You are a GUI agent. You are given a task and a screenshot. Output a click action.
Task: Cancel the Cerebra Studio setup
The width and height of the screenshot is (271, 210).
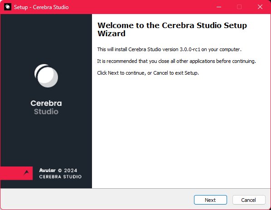(249, 200)
